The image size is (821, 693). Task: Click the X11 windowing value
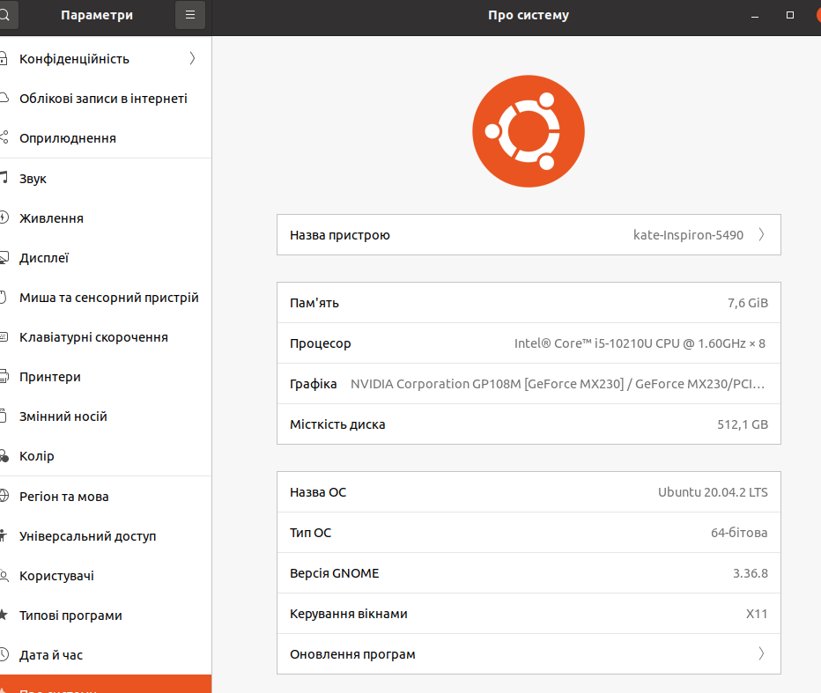(x=757, y=614)
